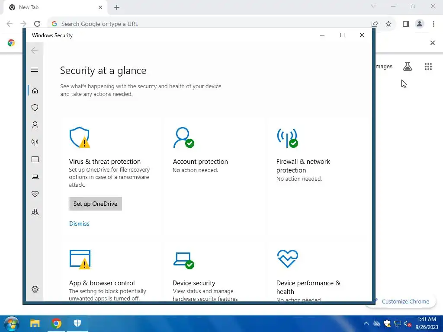Viewport: 443px width, 332px height.
Task: Open App & browser control window icon in sidebar
Action: [35, 160]
